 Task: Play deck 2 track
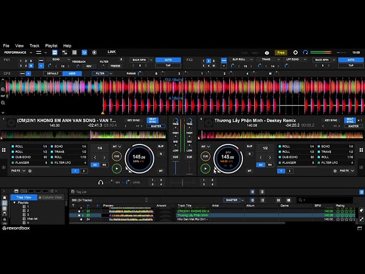tap(205, 168)
